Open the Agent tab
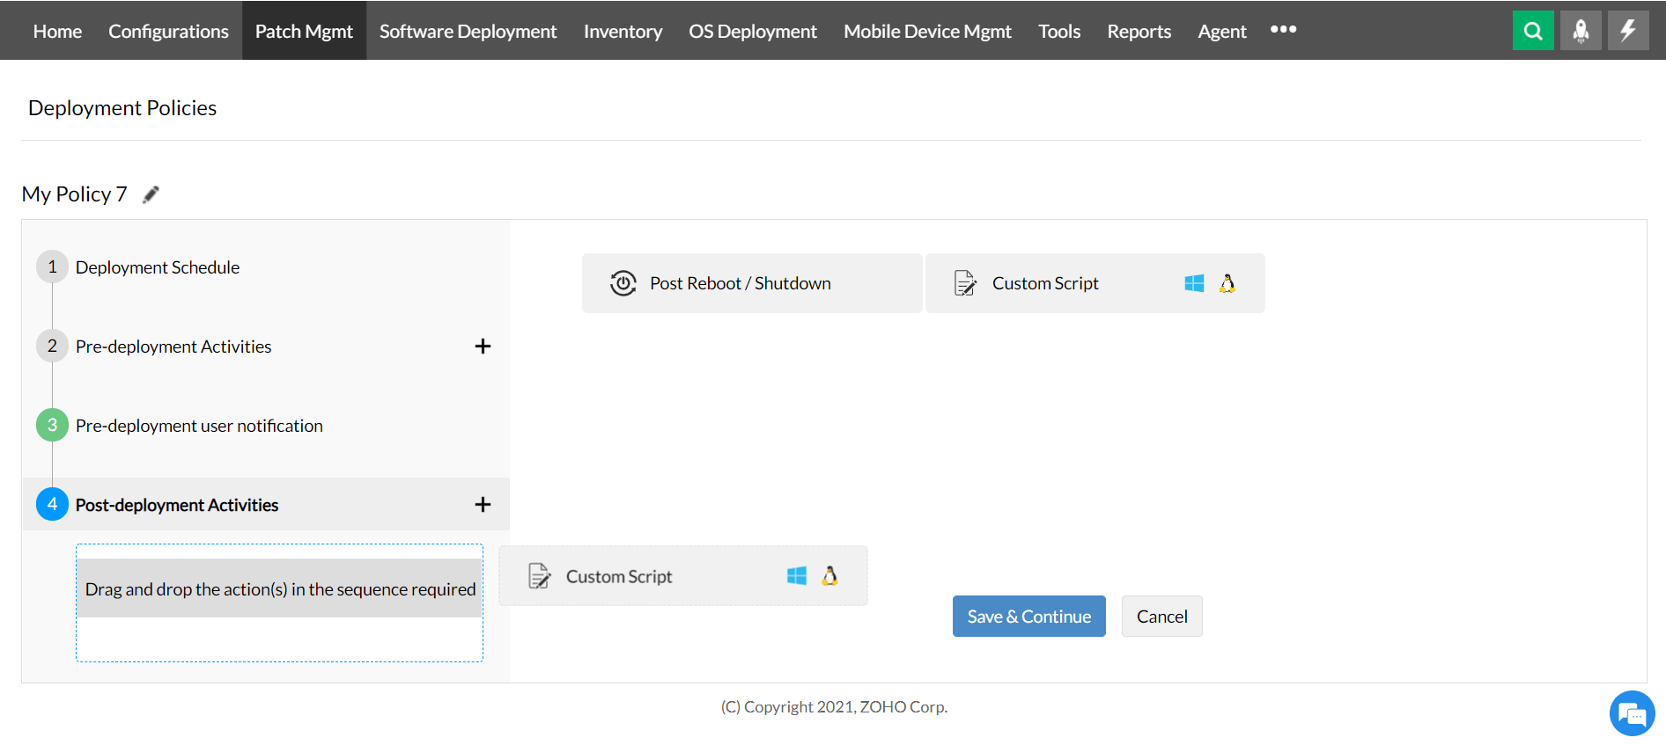 point(1222,31)
